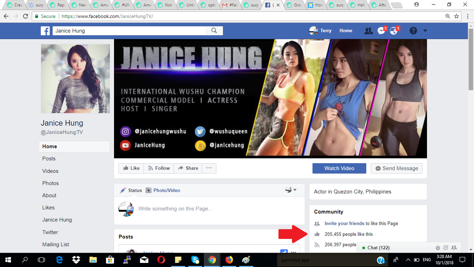Click the Watch Video button
474x267 pixels.
click(339, 168)
